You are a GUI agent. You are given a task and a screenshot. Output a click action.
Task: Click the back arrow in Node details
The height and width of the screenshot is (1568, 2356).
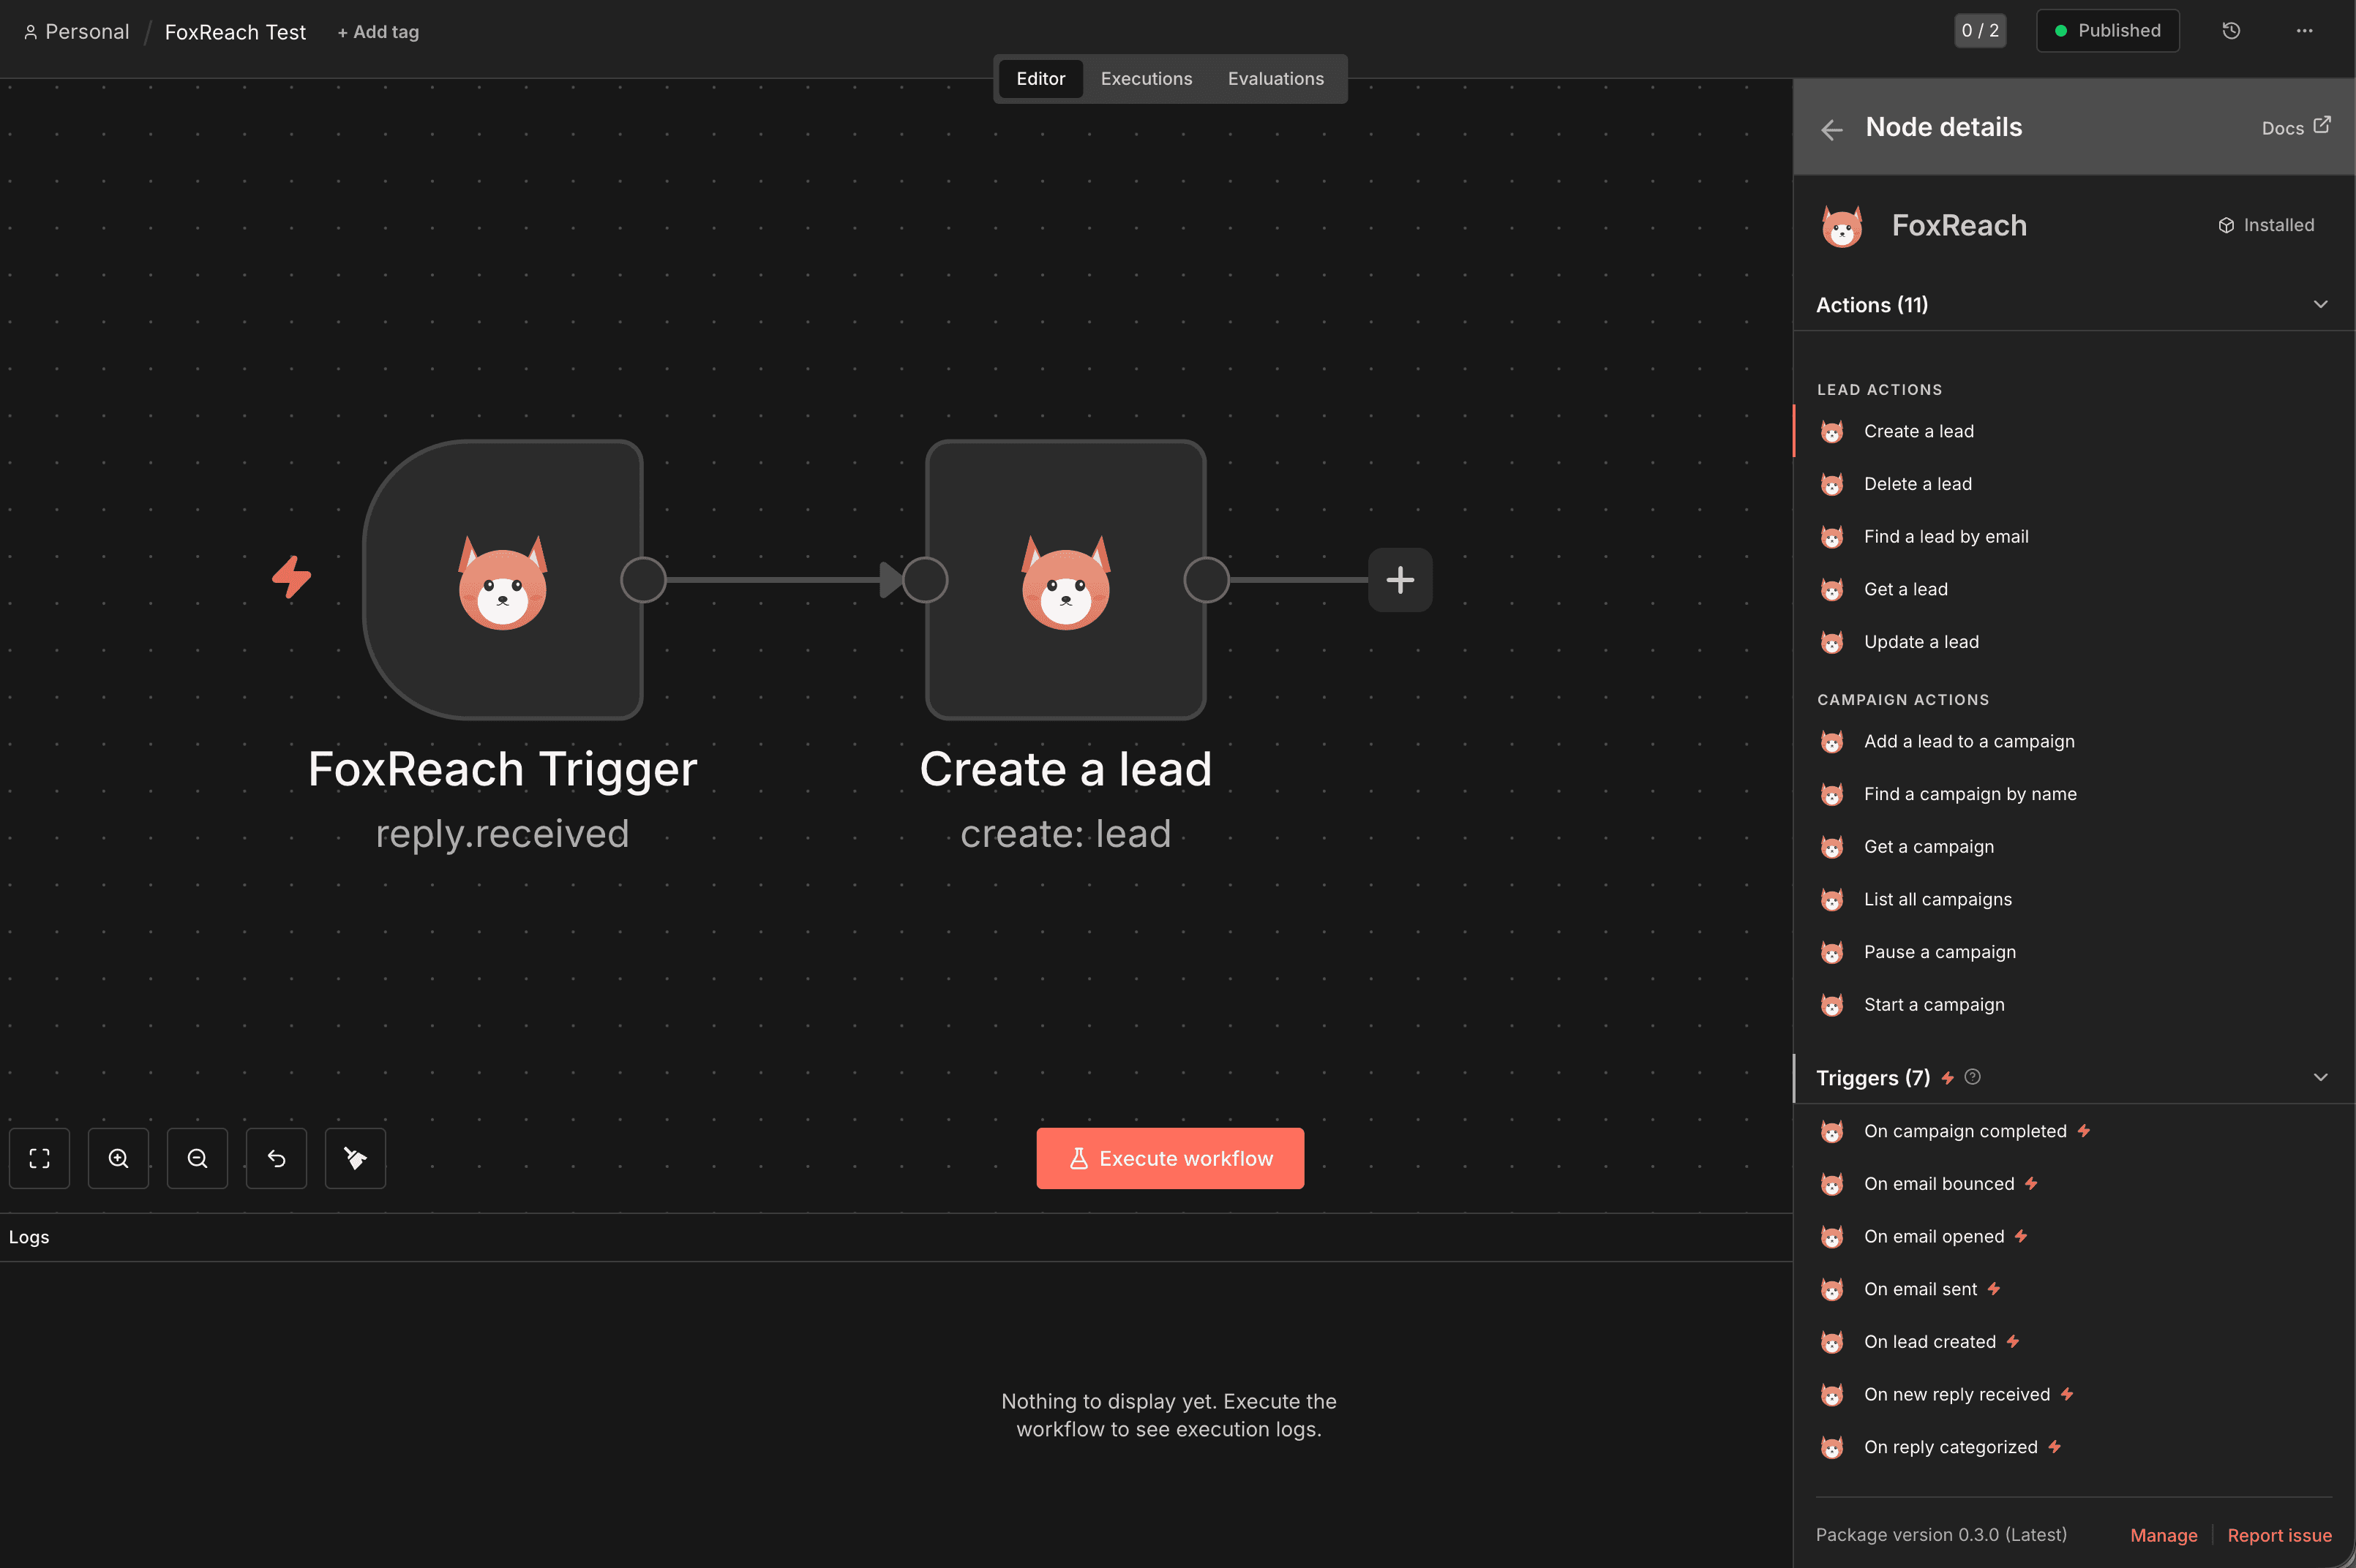tap(1832, 129)
